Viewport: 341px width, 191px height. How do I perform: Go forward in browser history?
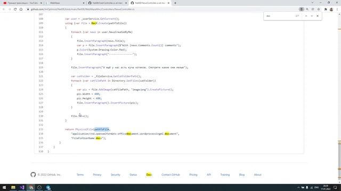(10, 10)
